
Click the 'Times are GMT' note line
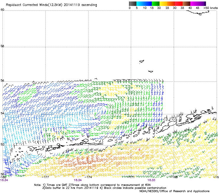pyautogui.click(x=92, y=185)
